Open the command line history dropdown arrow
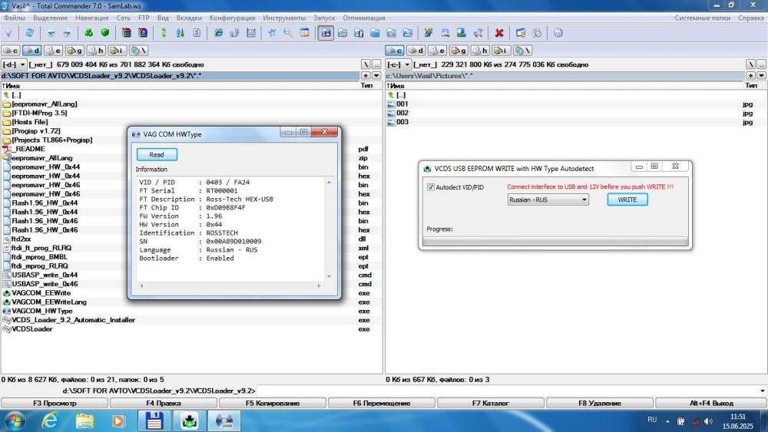The image size is (768, 432). coord(762,391)
